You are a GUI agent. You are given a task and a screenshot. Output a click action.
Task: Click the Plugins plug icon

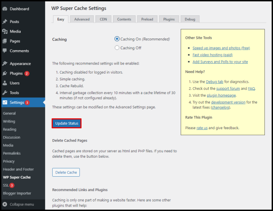(5, 73)
